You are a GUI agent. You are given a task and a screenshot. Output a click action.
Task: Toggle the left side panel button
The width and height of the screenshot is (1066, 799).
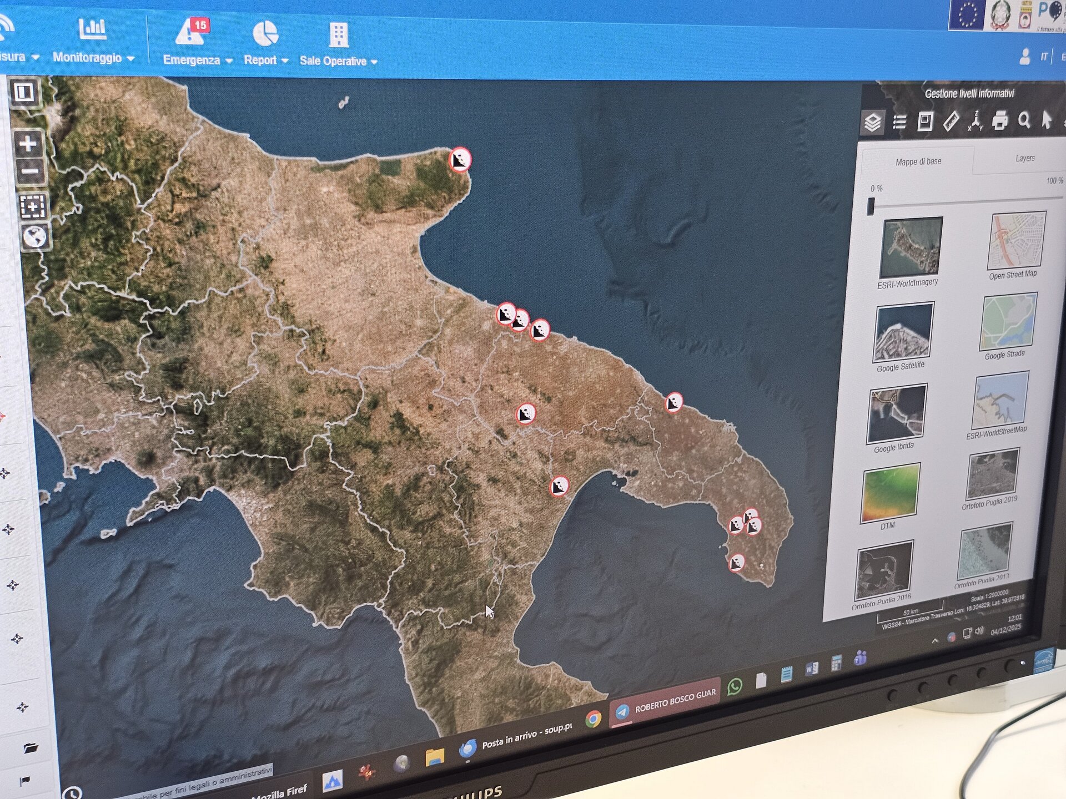pyautogui.click(x=23, y=92)
